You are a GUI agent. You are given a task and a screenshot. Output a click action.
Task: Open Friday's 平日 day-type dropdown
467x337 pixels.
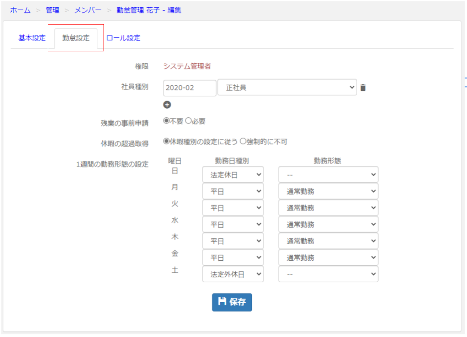click(233, 258)
